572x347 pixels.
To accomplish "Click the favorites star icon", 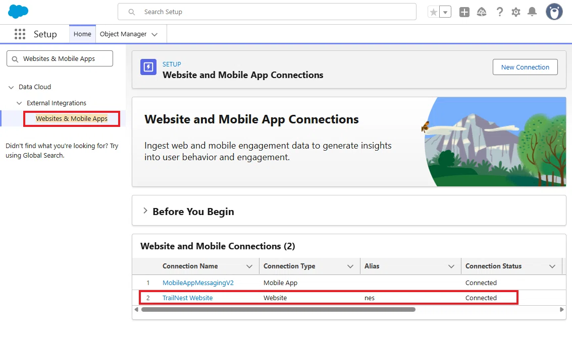I will [x=433, y=12].
